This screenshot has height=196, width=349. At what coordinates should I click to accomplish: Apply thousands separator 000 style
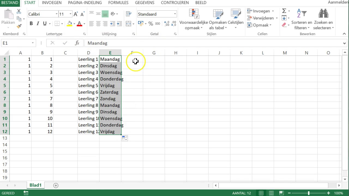click(x=157, y=24)
